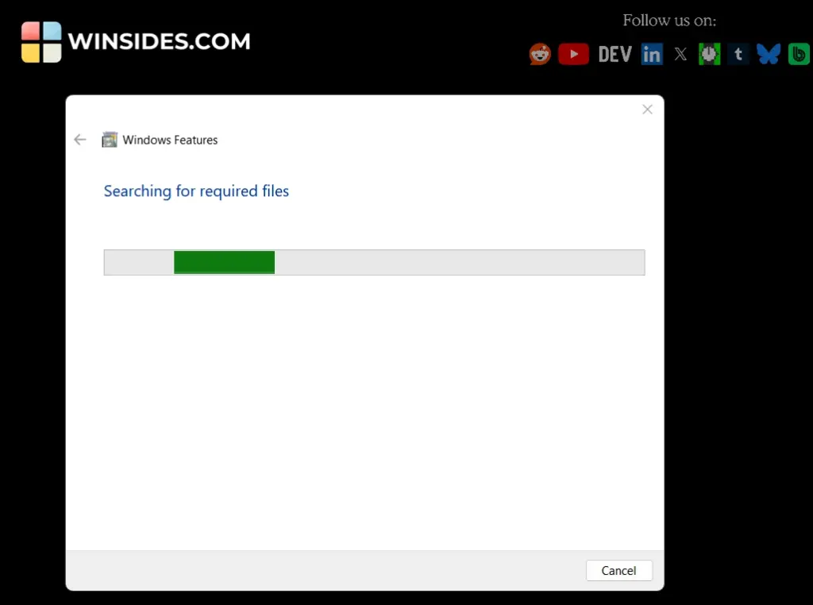Click the colorful WinSides logo squares
Screen dimensions: 813x605
point(40,41)
